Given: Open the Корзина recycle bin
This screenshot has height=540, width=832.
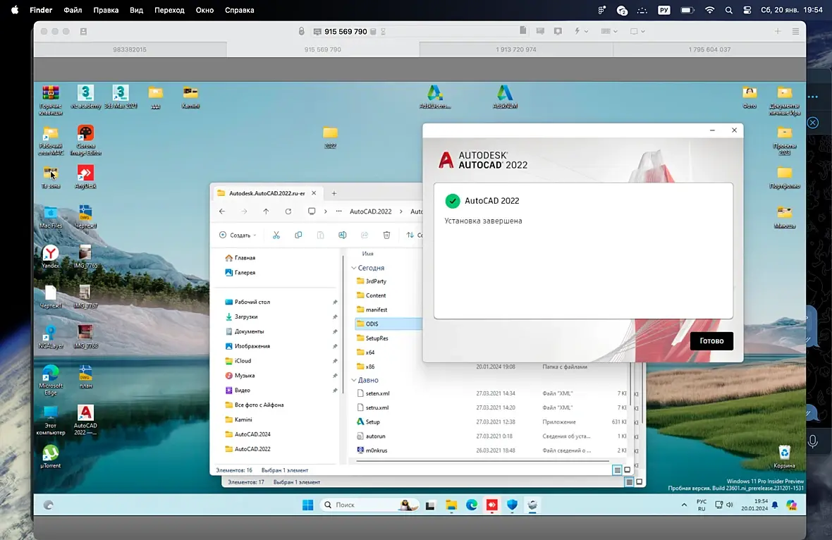Looking at the screenshot, I should pyautogui.click(x=784, y=457).
